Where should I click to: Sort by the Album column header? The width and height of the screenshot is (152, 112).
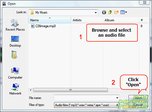121,20
